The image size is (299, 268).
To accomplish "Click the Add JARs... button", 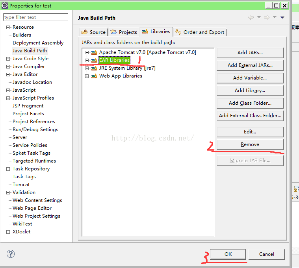I will click(x=250, y=53).
